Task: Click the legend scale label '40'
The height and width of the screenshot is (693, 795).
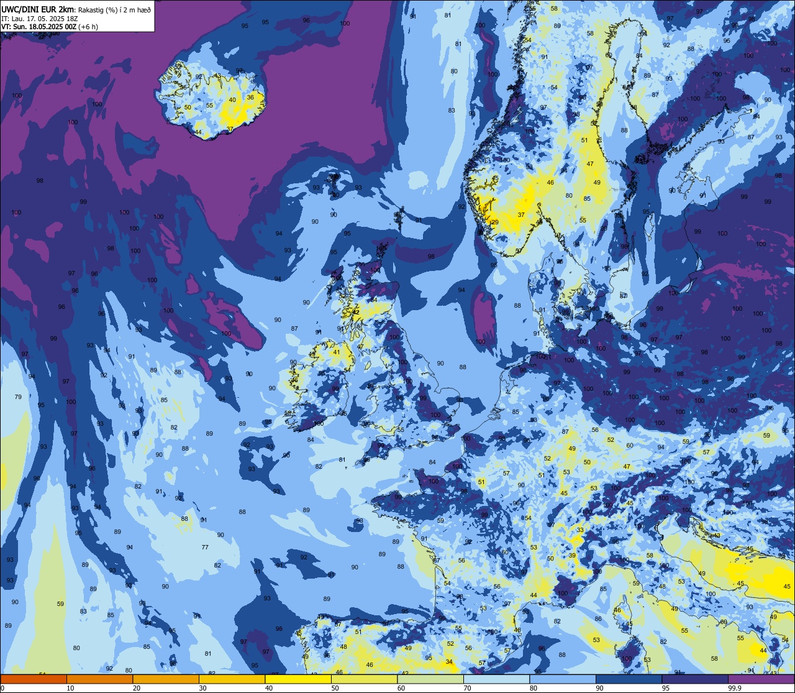Action: pos(269,688)
